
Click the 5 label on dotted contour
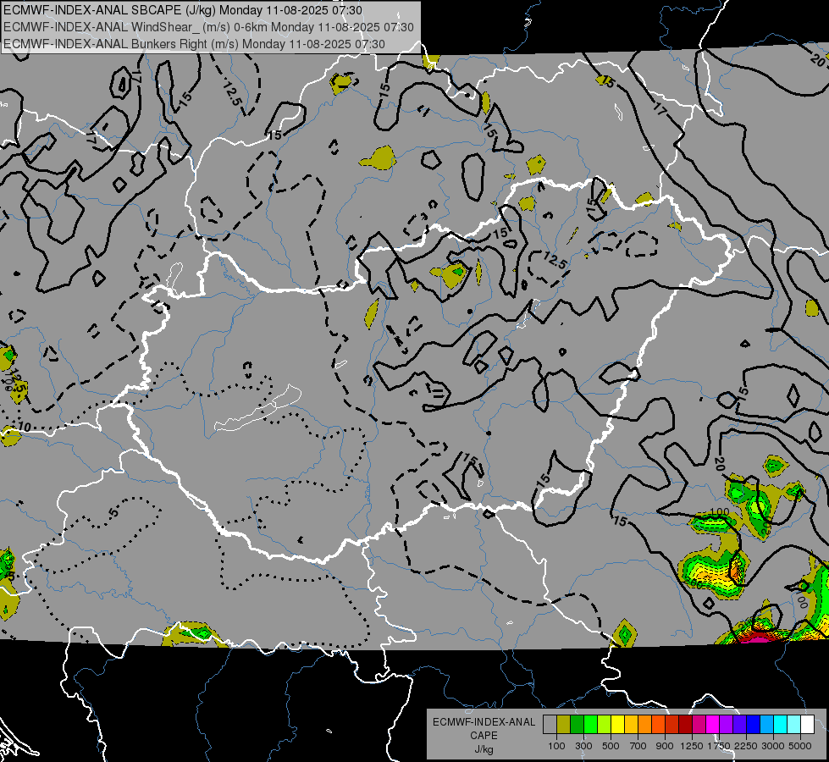coord(113,512)
